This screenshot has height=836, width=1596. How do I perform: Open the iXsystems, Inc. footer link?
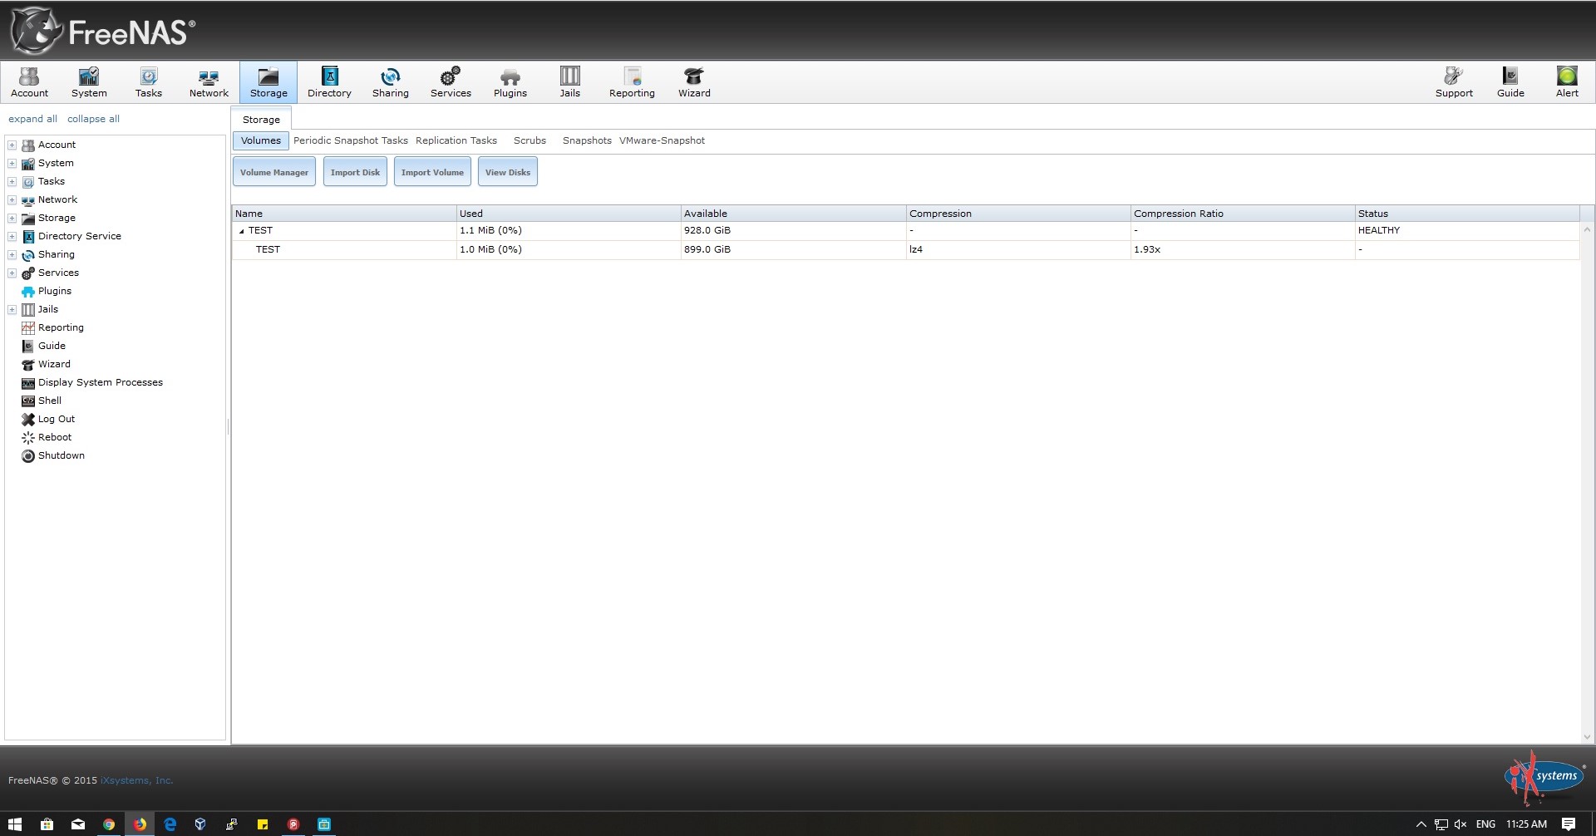pyautogui.click(x=137, y=780)
